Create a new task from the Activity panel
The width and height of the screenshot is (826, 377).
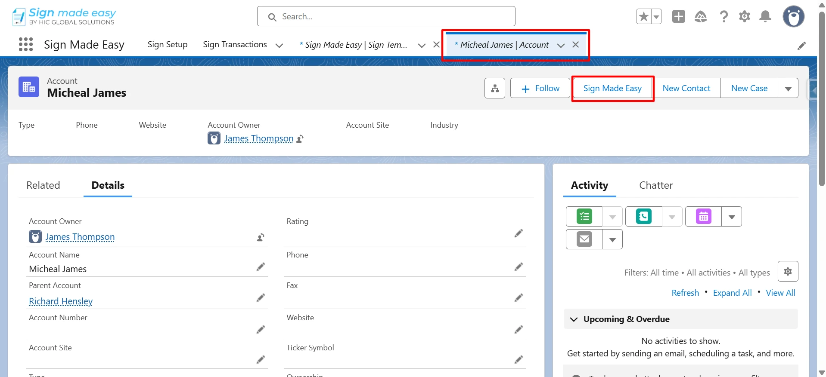pos(584,216)
